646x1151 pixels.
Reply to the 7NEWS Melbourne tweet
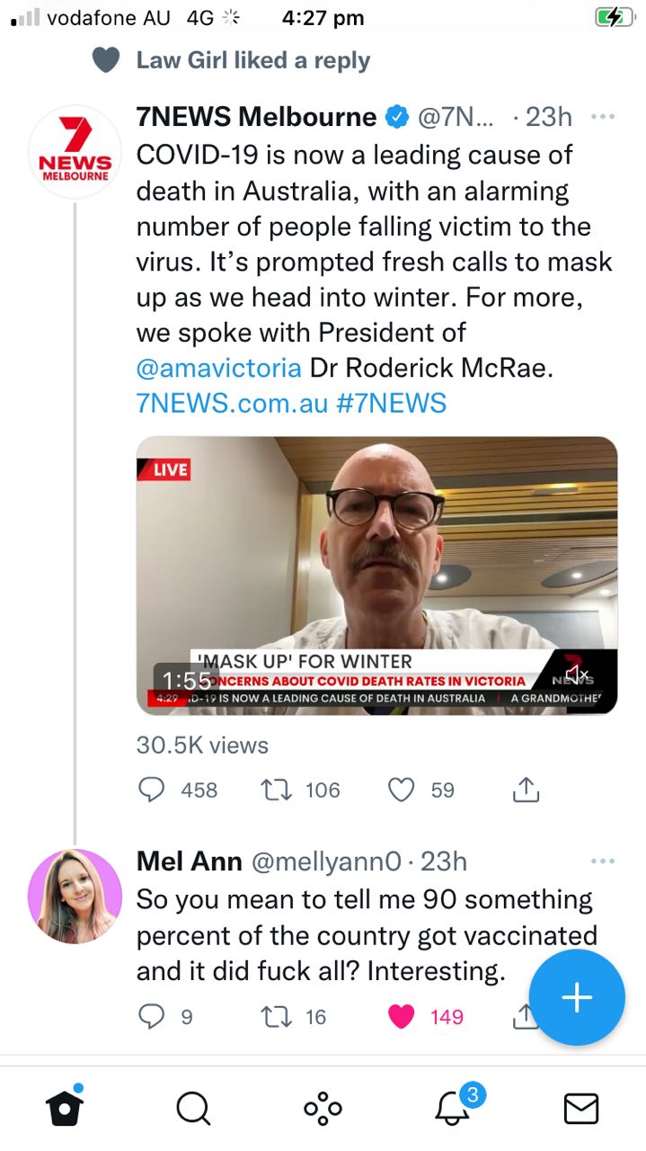(152, 790)
